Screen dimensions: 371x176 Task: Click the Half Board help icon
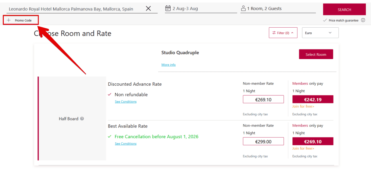(x=82, y=119)
